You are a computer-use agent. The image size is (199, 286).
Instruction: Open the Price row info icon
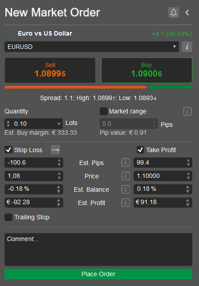pyautogui.click(x=126, y=176)
